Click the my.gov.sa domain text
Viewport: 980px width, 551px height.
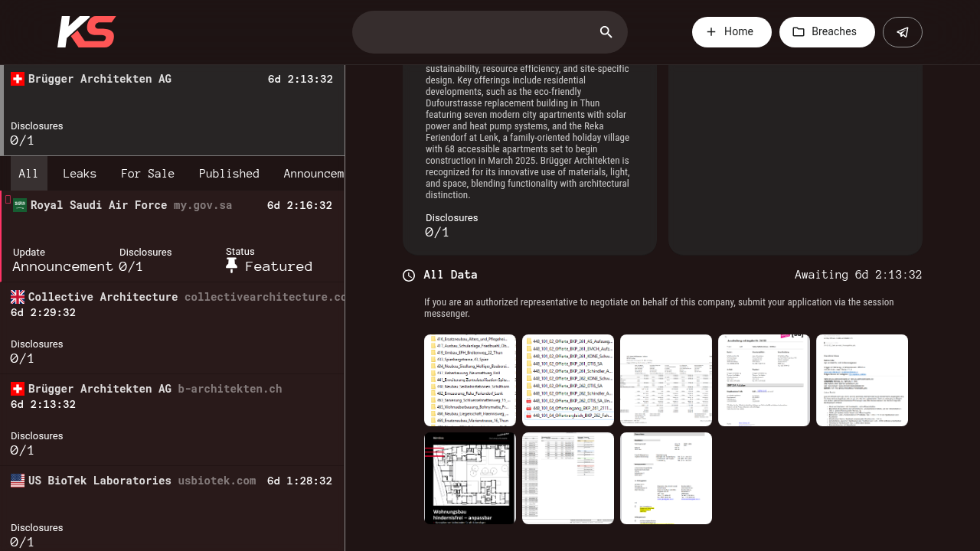pos(203,205)
